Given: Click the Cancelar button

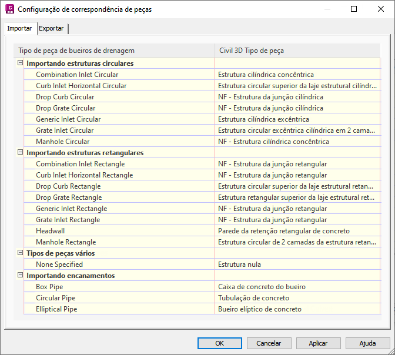Looking at the screenshot, I should click(x=269, y=343).
